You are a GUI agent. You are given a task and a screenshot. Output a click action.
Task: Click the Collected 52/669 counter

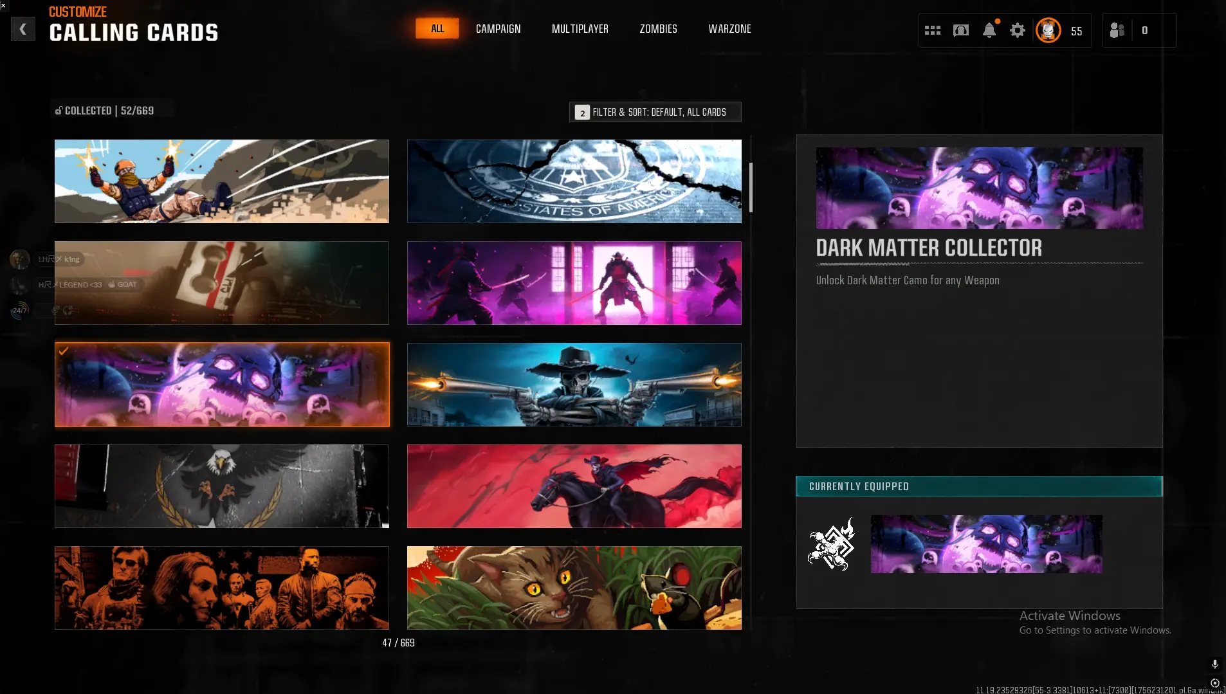(109, 111)
